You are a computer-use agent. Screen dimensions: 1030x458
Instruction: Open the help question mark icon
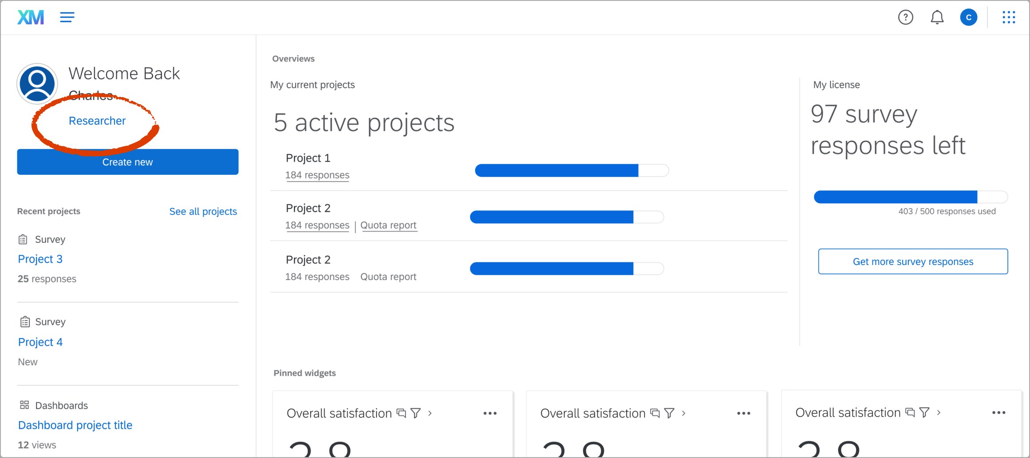905,17
